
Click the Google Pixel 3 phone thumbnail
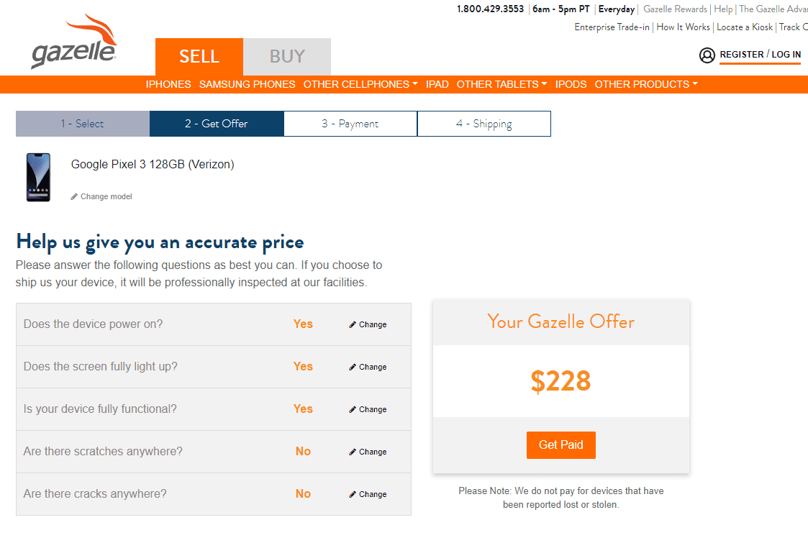pos(38,177)
